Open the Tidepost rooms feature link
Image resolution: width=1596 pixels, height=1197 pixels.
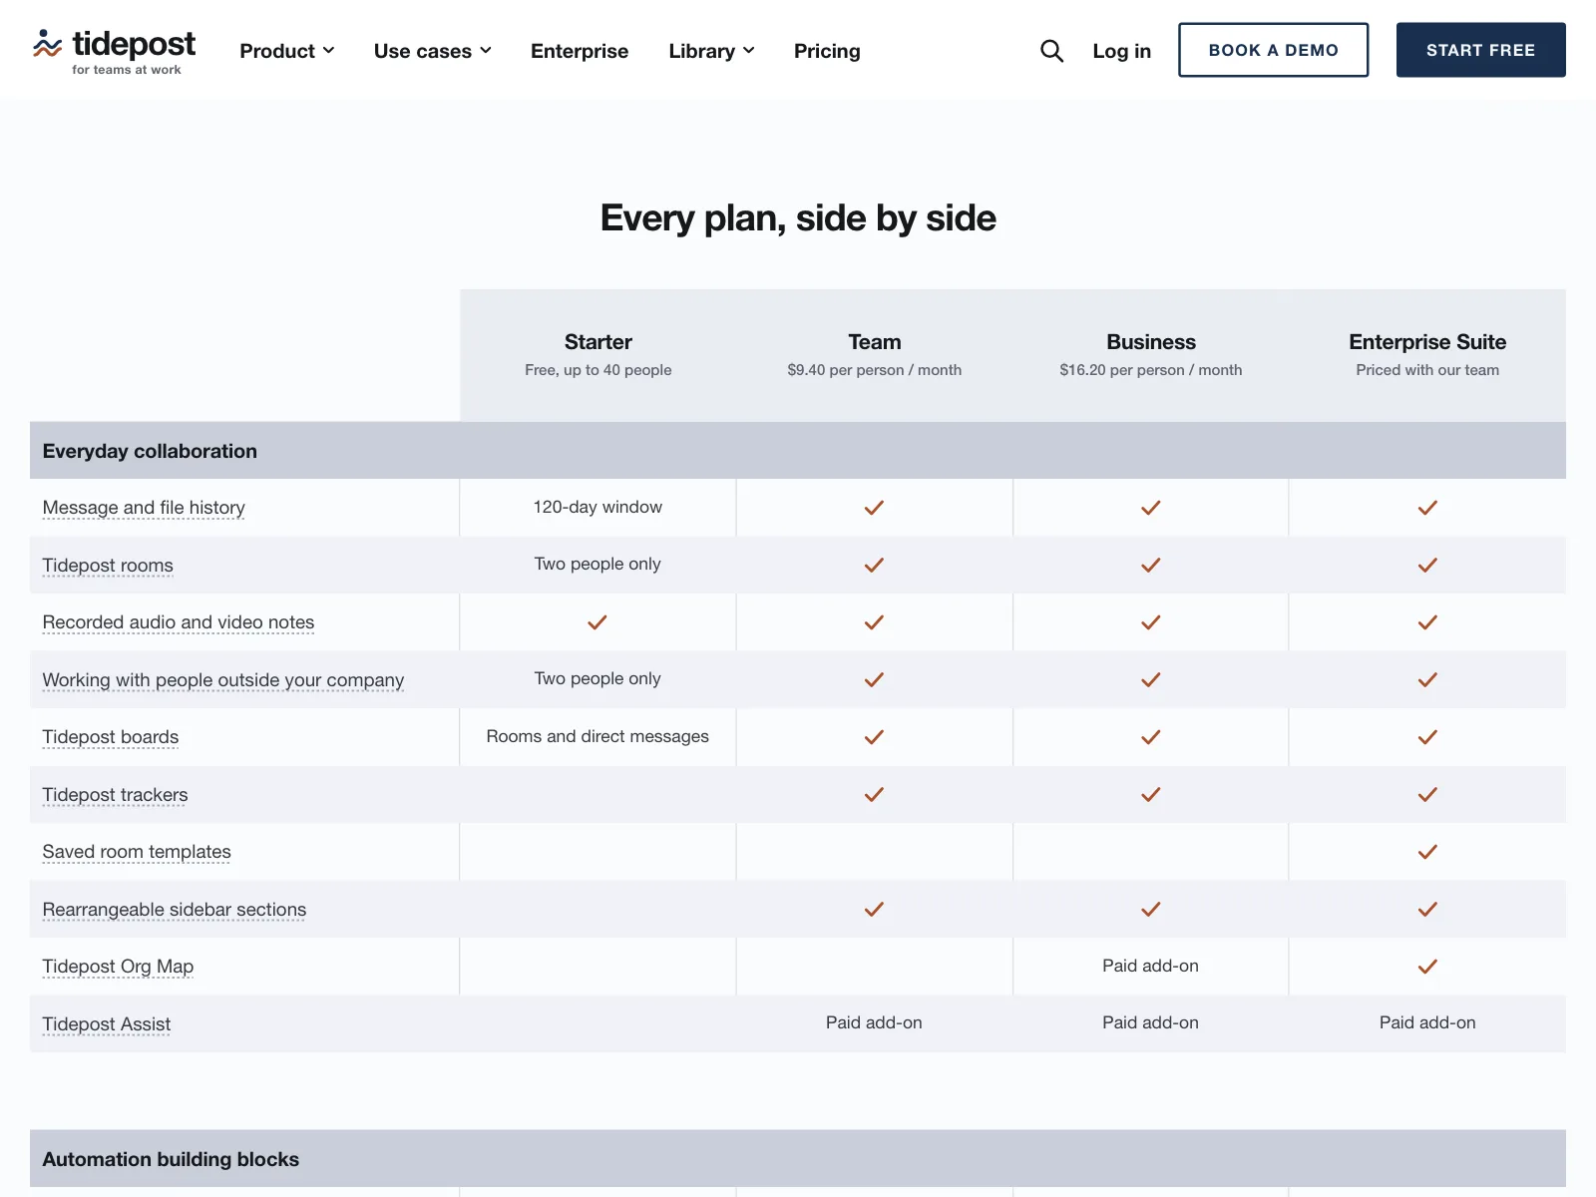(x=108, y=566)
